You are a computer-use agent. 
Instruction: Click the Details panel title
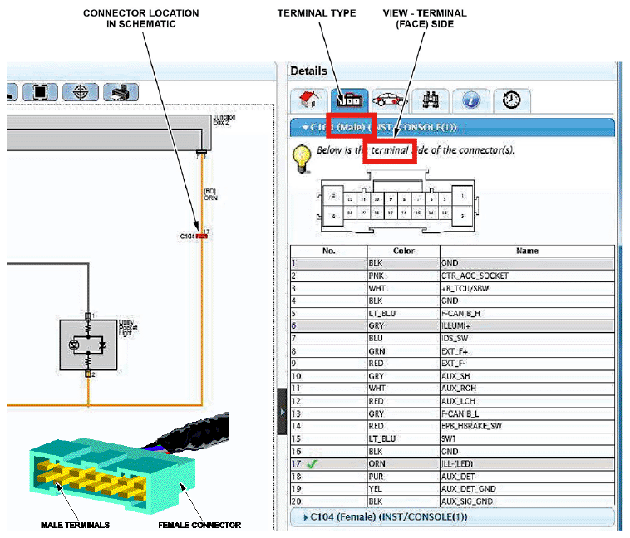pos(308,71)
